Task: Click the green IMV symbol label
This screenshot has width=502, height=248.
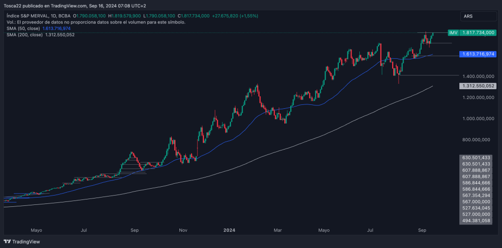Action: 453,32
